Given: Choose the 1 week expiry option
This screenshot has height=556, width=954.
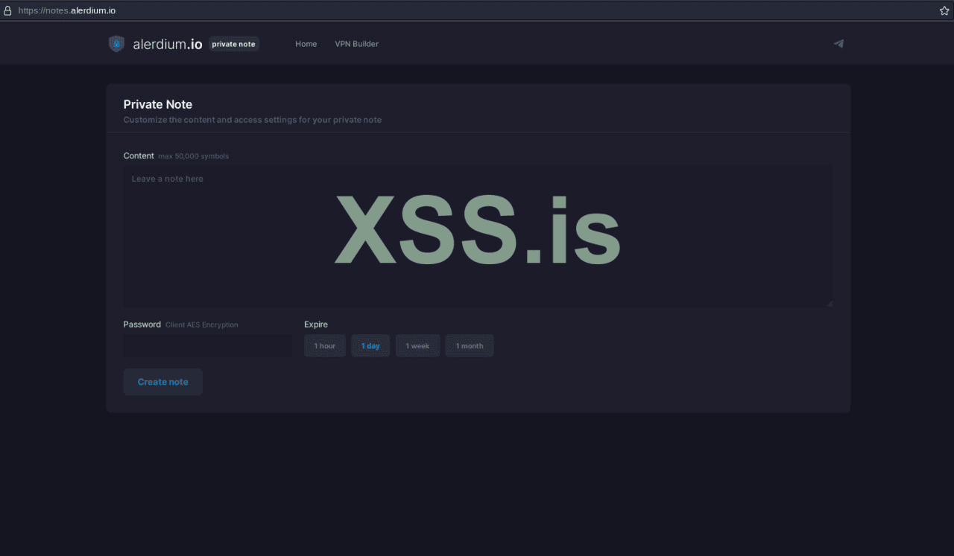Looking at the screenshot, I should coord(417,345).
